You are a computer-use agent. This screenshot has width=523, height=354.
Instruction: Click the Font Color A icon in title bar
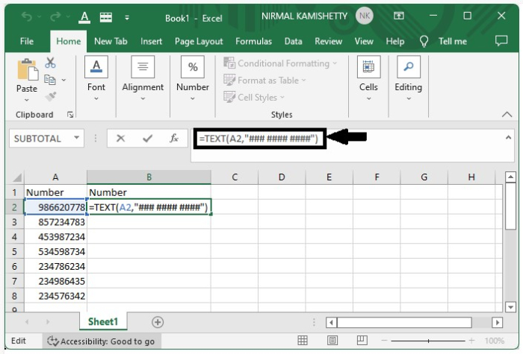pos(84,17)
